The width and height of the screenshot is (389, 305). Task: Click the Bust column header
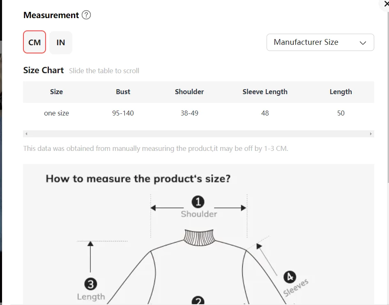[x=123, y=92]
